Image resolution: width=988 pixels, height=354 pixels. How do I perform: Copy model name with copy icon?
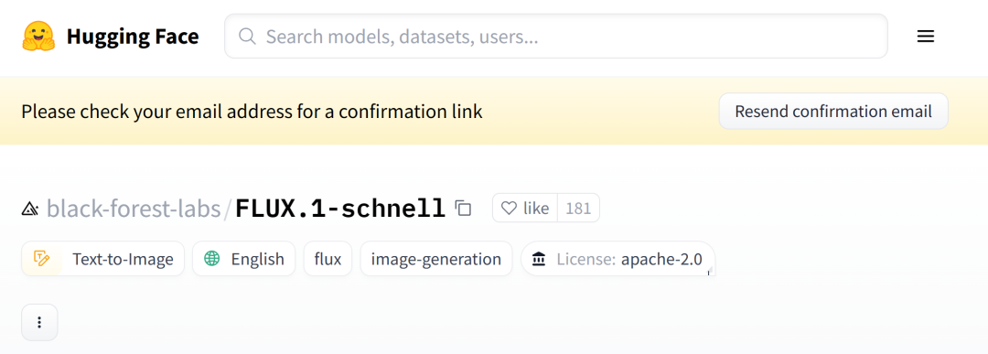(x=463, y=208)
